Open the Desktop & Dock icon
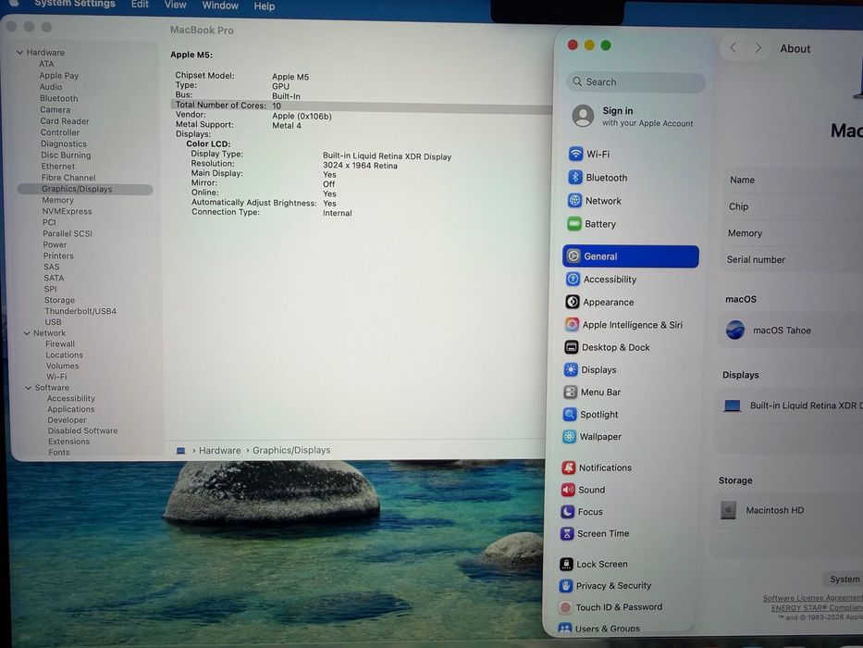Viewport: 863px width, 648px height. coord(572,346)
